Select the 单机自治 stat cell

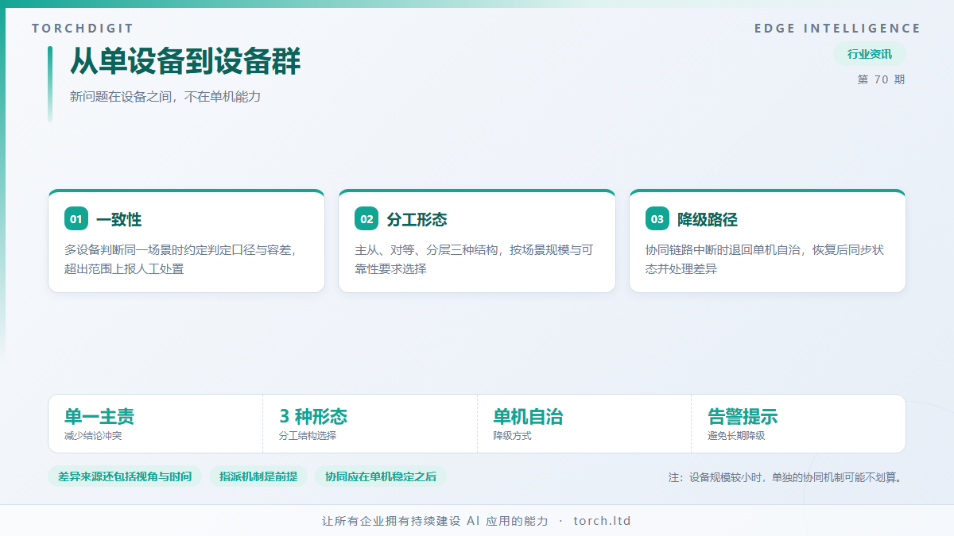[584, 424]
